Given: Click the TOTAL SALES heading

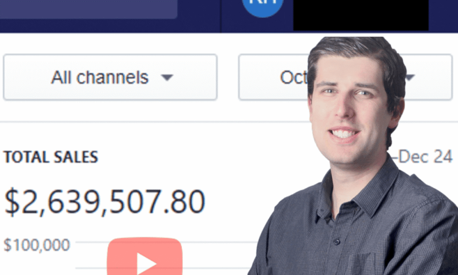Looking at the screenshot, I should [50, 157].
